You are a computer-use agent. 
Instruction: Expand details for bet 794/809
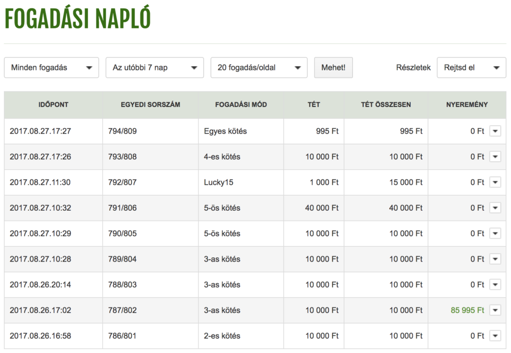(495, 131)
